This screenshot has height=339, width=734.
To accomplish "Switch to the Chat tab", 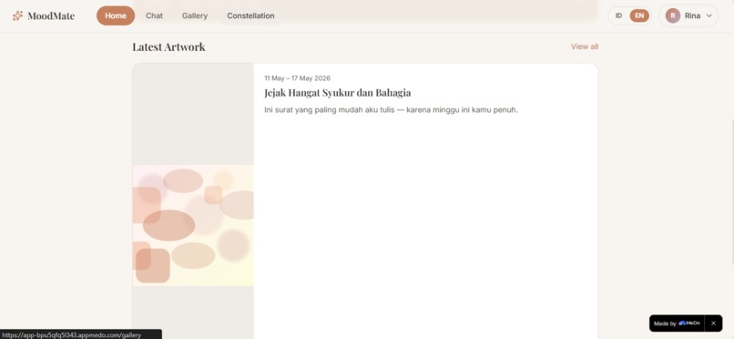I will point(154,15).
